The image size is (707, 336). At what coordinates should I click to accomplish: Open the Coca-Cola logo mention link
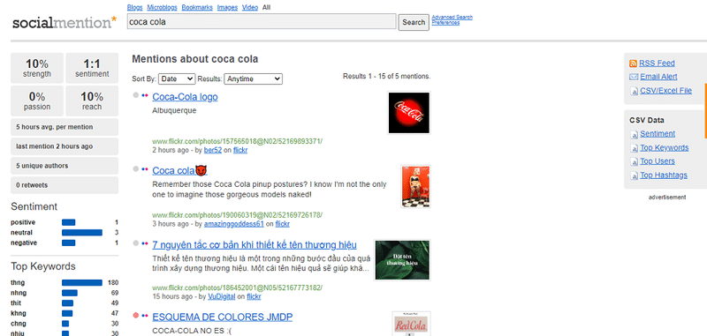click(x=185, y=97)
